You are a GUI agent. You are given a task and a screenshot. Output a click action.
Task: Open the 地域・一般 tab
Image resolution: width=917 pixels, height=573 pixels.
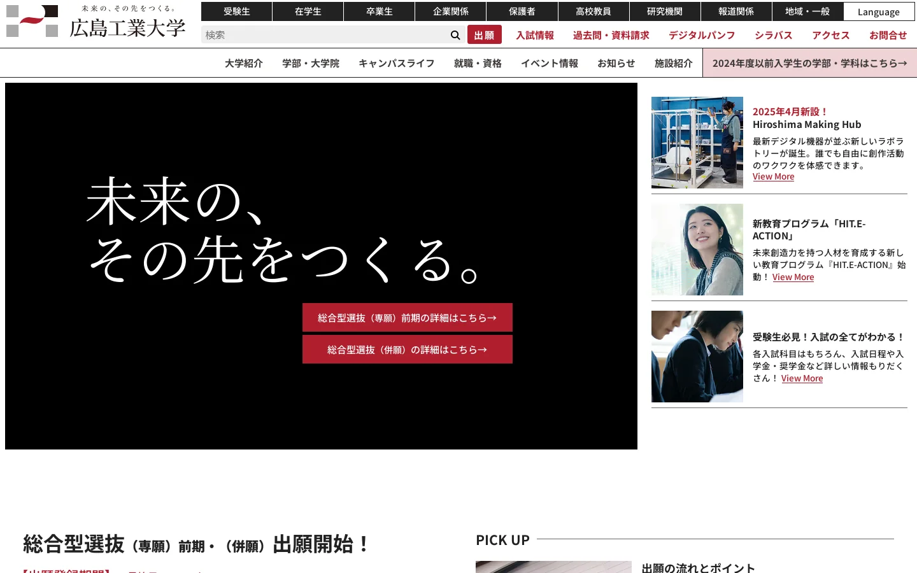(807, 11)
